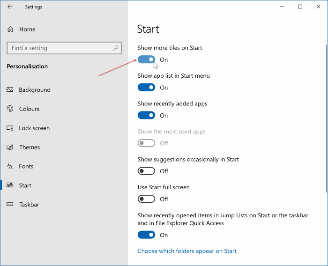The height and width of the screenshot is (266, 328).
Task: Click the Find a setting search box
Action: tap(64, 48)
